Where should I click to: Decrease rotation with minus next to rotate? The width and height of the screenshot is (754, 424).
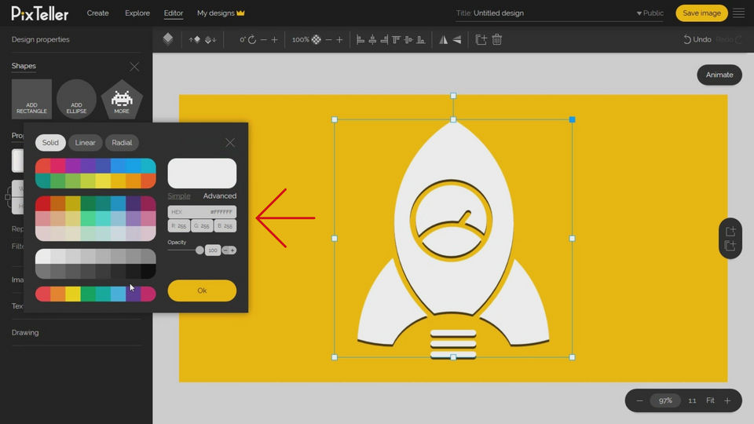point(264,39)
